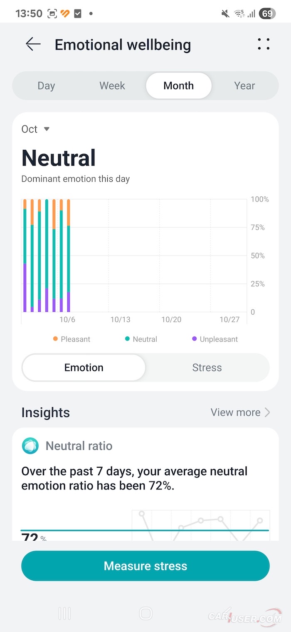Tap the battery indicator in status bar

click(267, 14)
